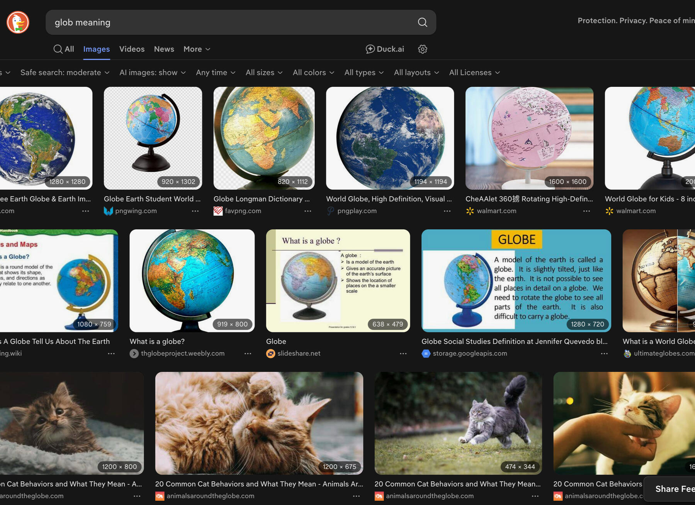Click the thglobeproject.weebly.com favicon
This screenshot has height=505, width=695.
[134, 353]
